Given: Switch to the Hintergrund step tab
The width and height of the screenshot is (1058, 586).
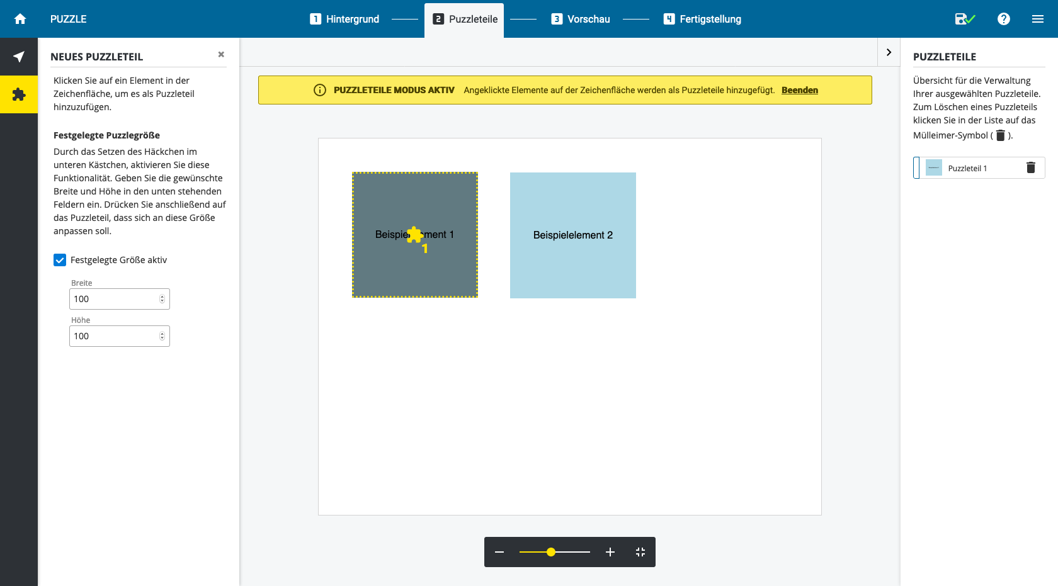Looking at the screenshot, I should click(344, 19).
